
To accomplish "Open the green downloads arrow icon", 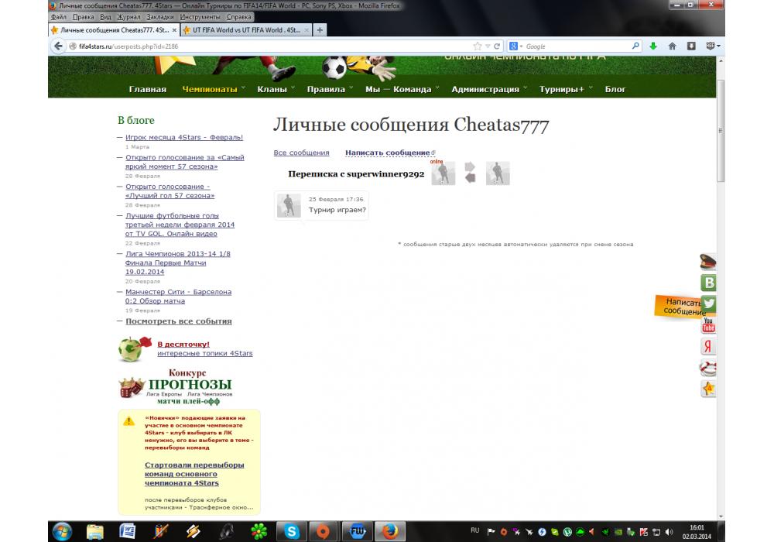I will coord(653,46).
